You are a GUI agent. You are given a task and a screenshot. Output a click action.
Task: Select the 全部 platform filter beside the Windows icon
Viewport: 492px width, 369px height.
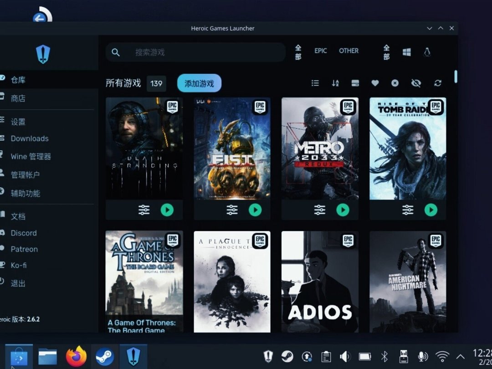387,52
